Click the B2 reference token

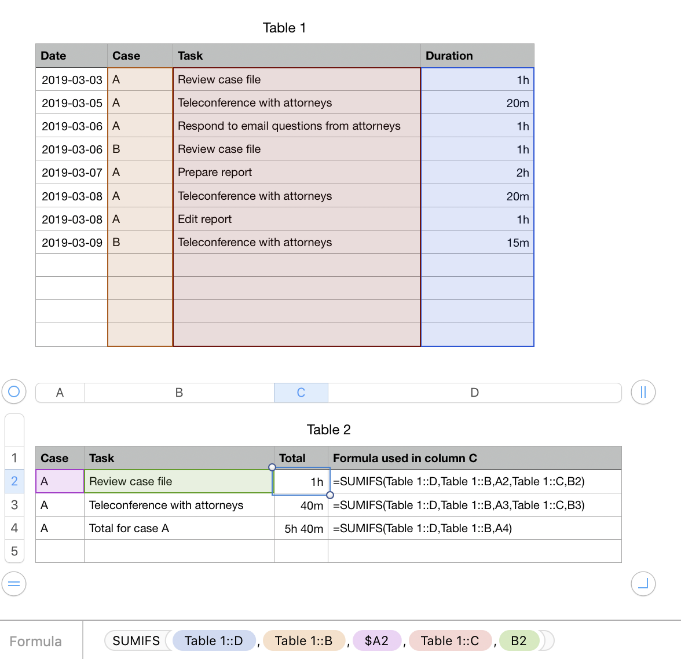[519, 640]
